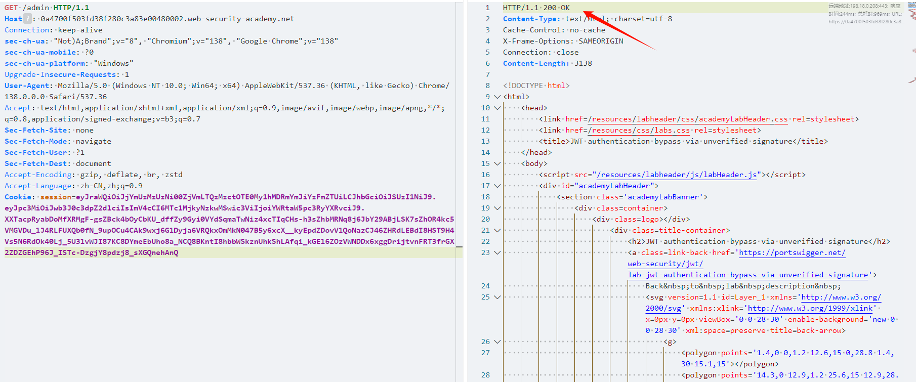Click the h2 heading on line 22

(759, 241)
